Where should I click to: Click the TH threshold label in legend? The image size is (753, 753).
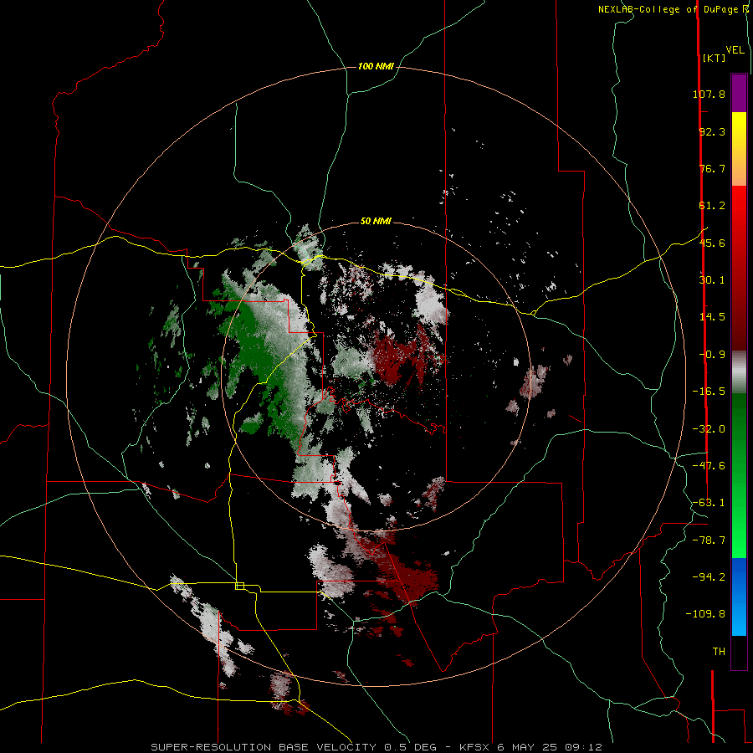tap(719, 652)
